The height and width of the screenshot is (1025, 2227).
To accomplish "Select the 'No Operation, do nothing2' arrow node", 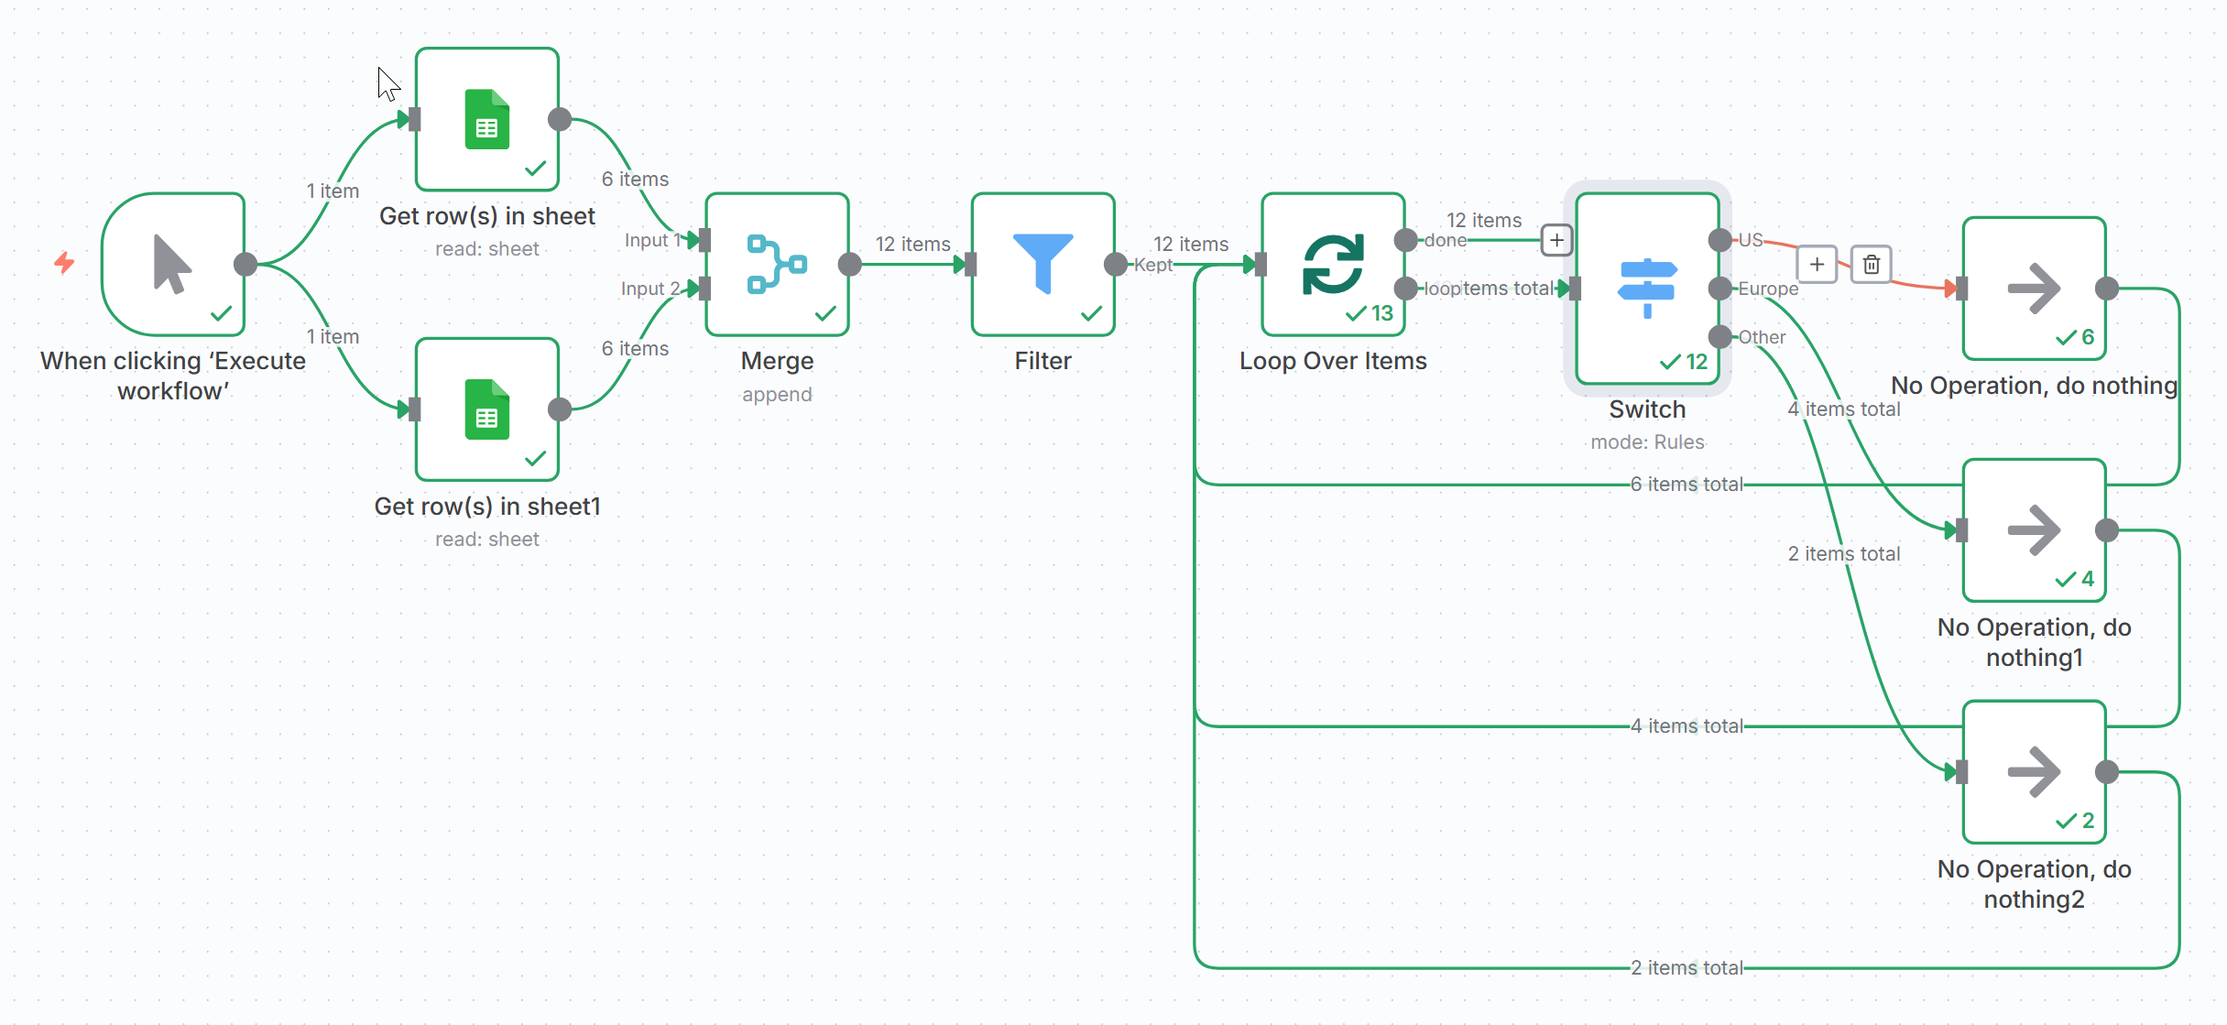I will pos(2034,771).
